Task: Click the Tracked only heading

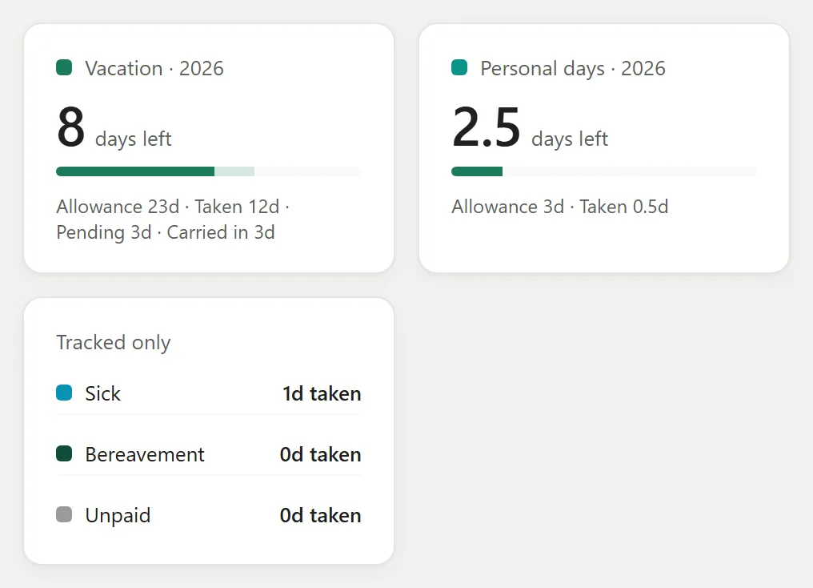Action: pyautogui.click(x=114, y=343)
